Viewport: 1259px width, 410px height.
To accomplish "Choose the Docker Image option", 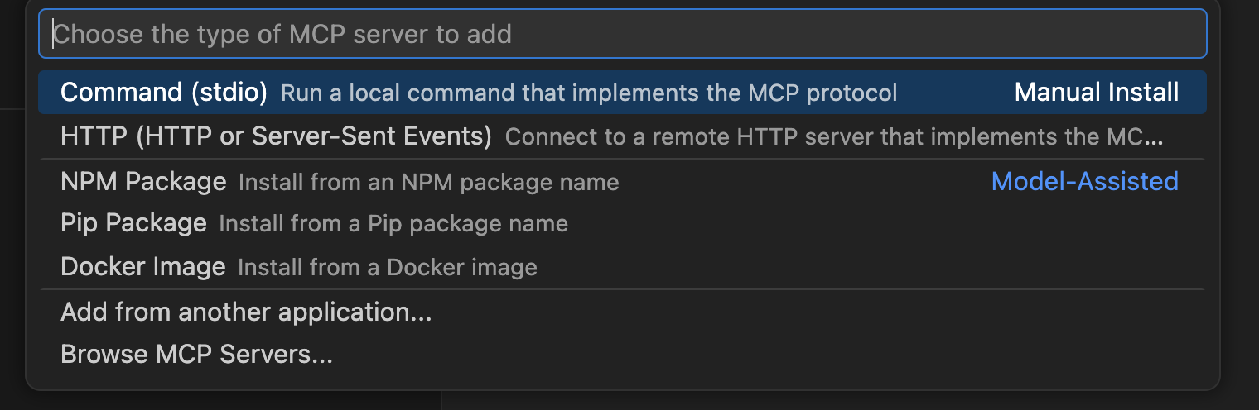I will tap(142, 267).
